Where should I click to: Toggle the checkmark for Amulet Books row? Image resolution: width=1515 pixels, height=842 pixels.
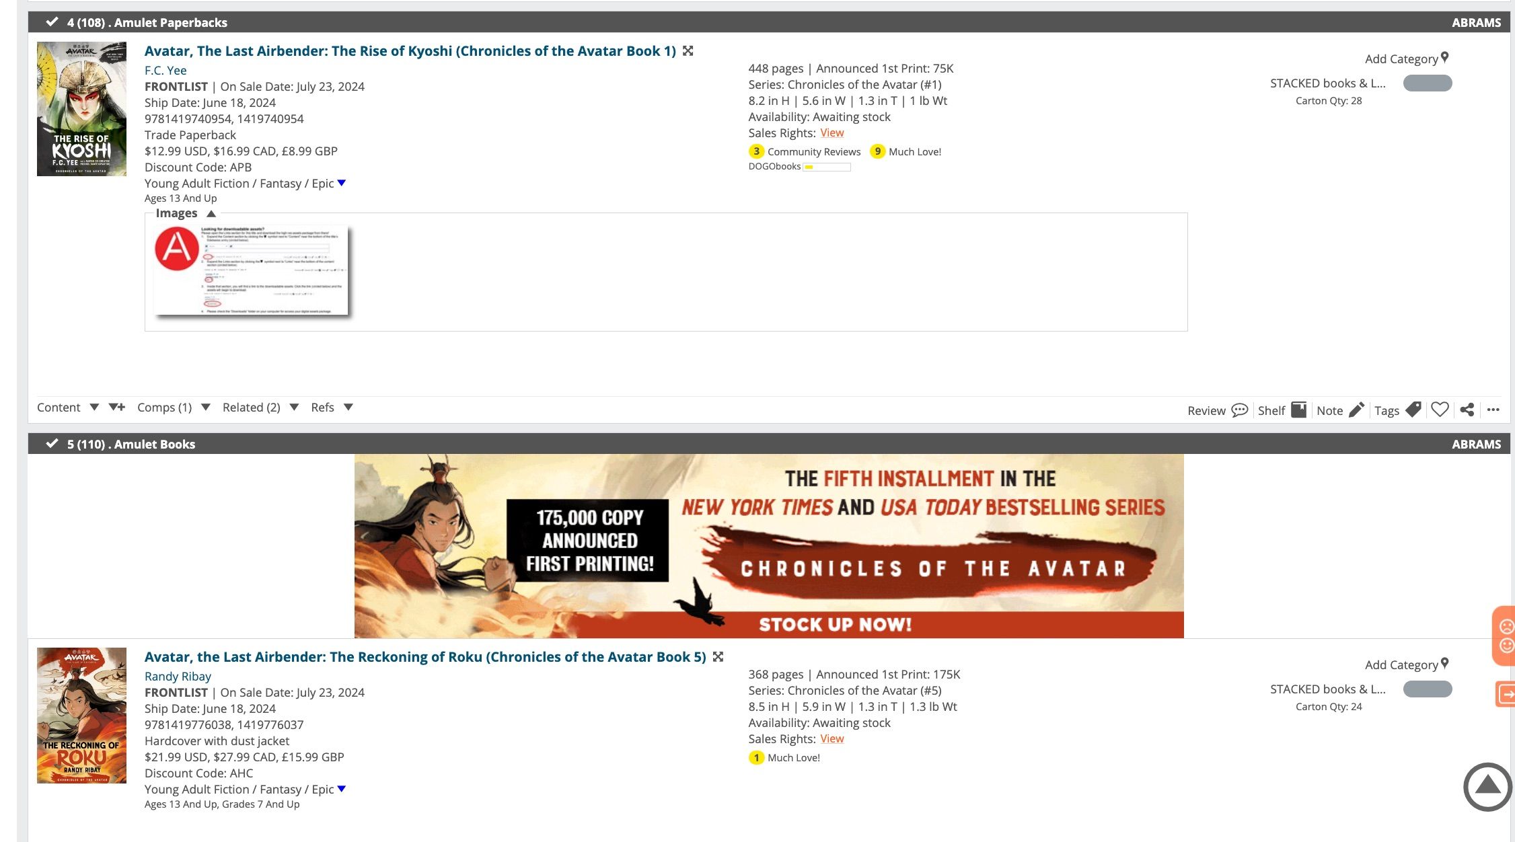point(48,443)
